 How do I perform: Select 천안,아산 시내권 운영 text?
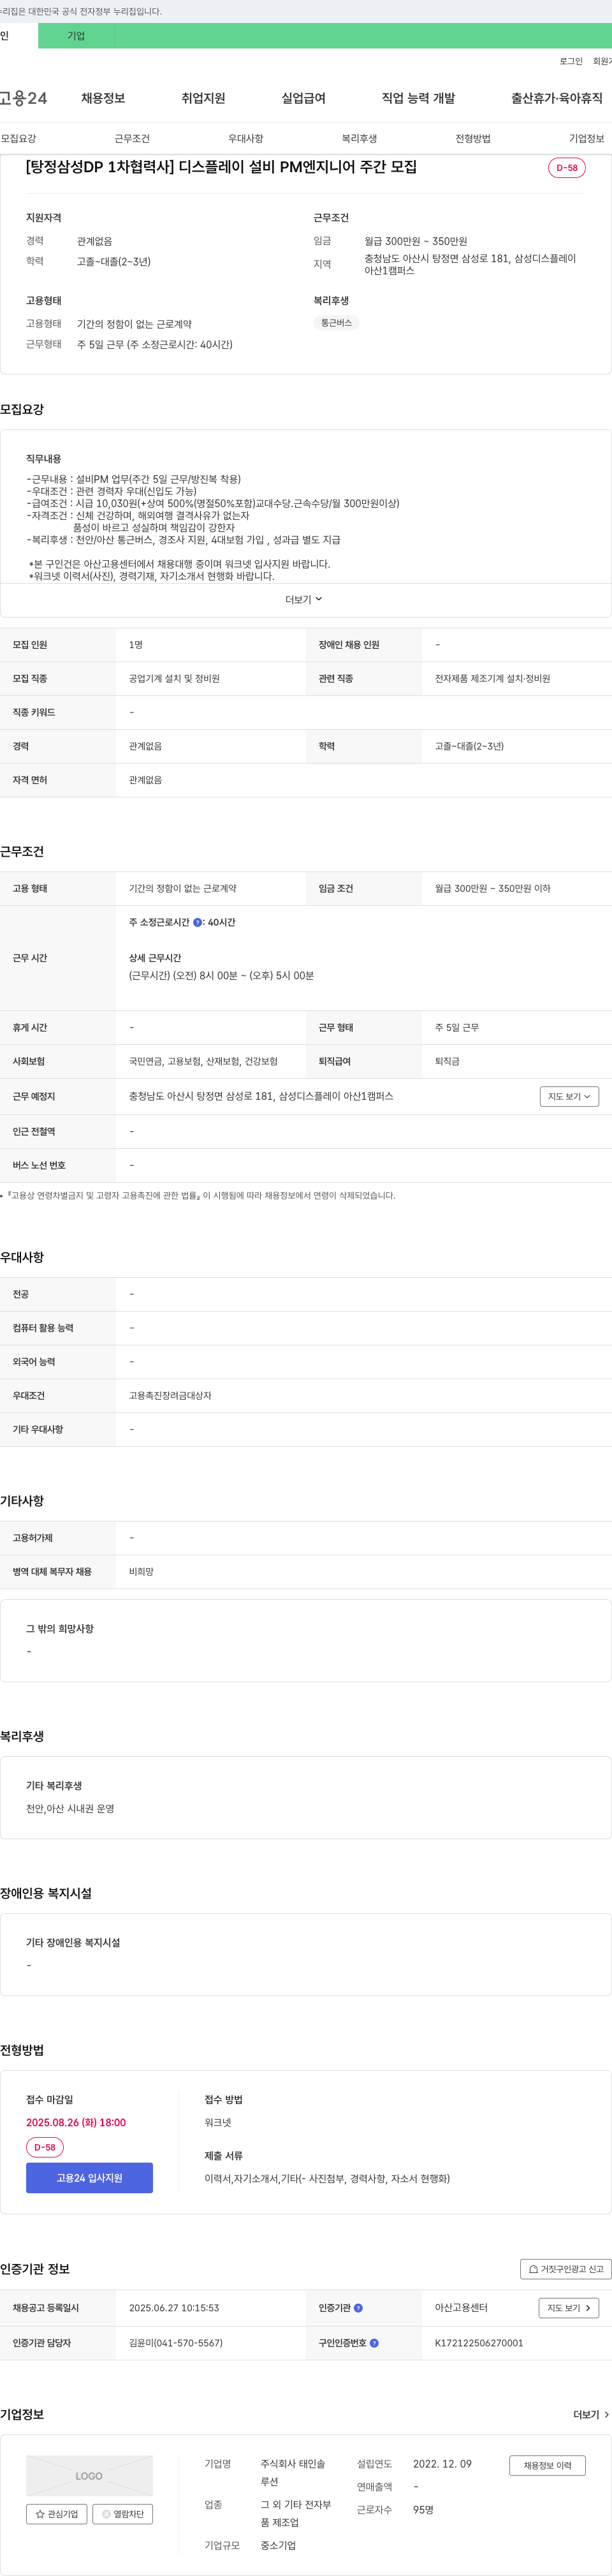pos(70,1808)
